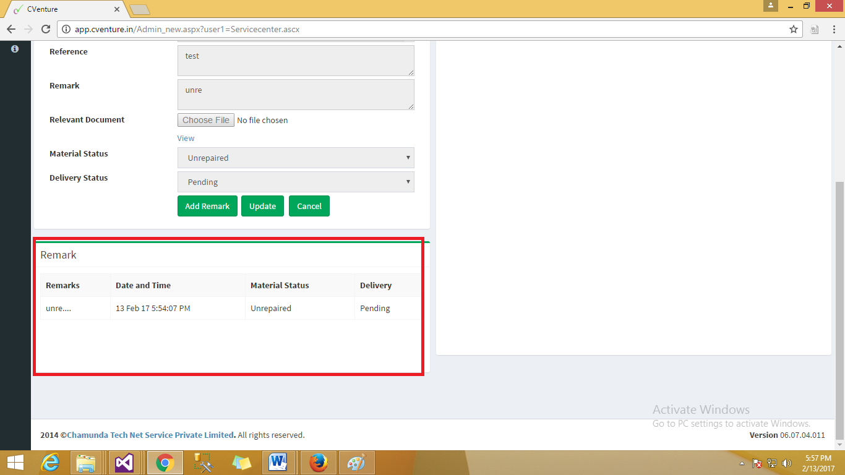Switch to Visual Studio in the taskbar
845x475 pixels.
[x=125, y=463]
